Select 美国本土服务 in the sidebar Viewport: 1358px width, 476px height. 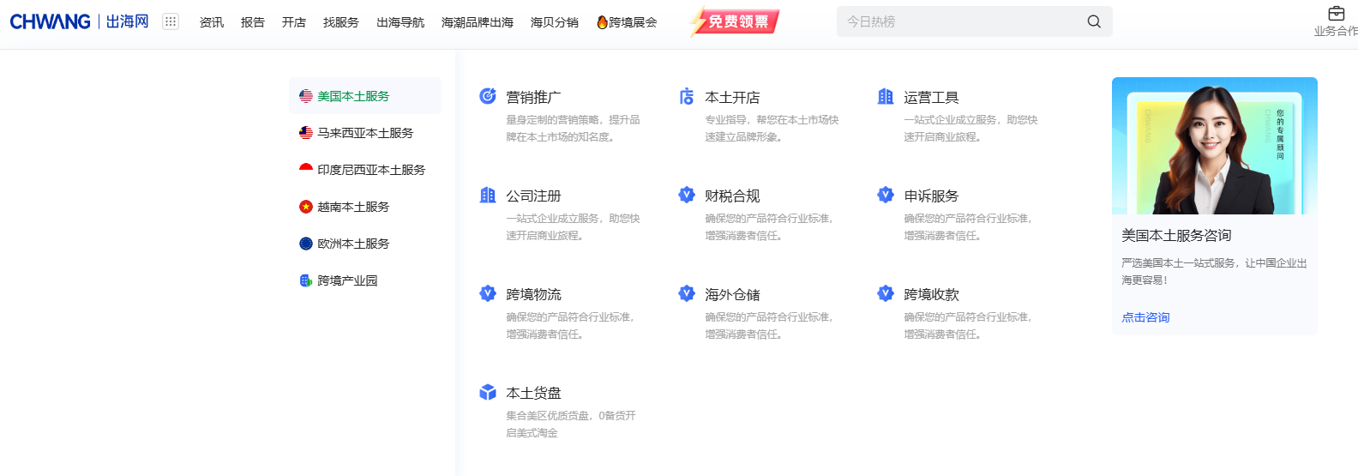[353, 96]
